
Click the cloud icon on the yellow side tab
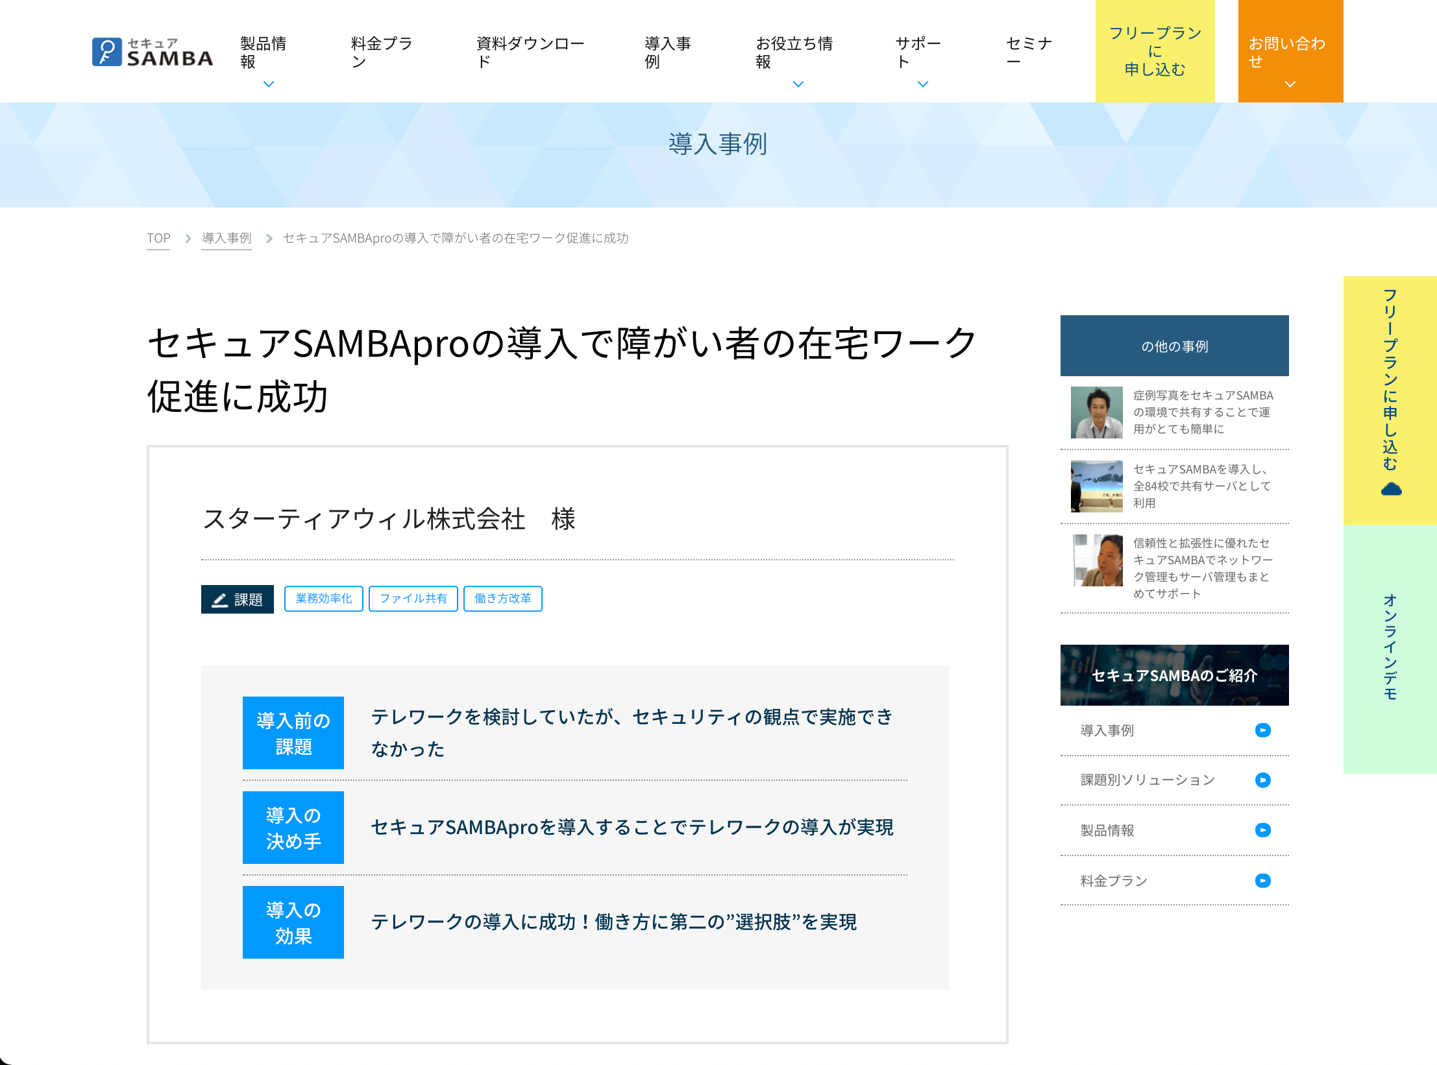(1391, 490)
